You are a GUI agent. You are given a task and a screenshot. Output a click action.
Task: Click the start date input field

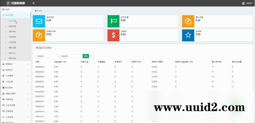(46, 56)
